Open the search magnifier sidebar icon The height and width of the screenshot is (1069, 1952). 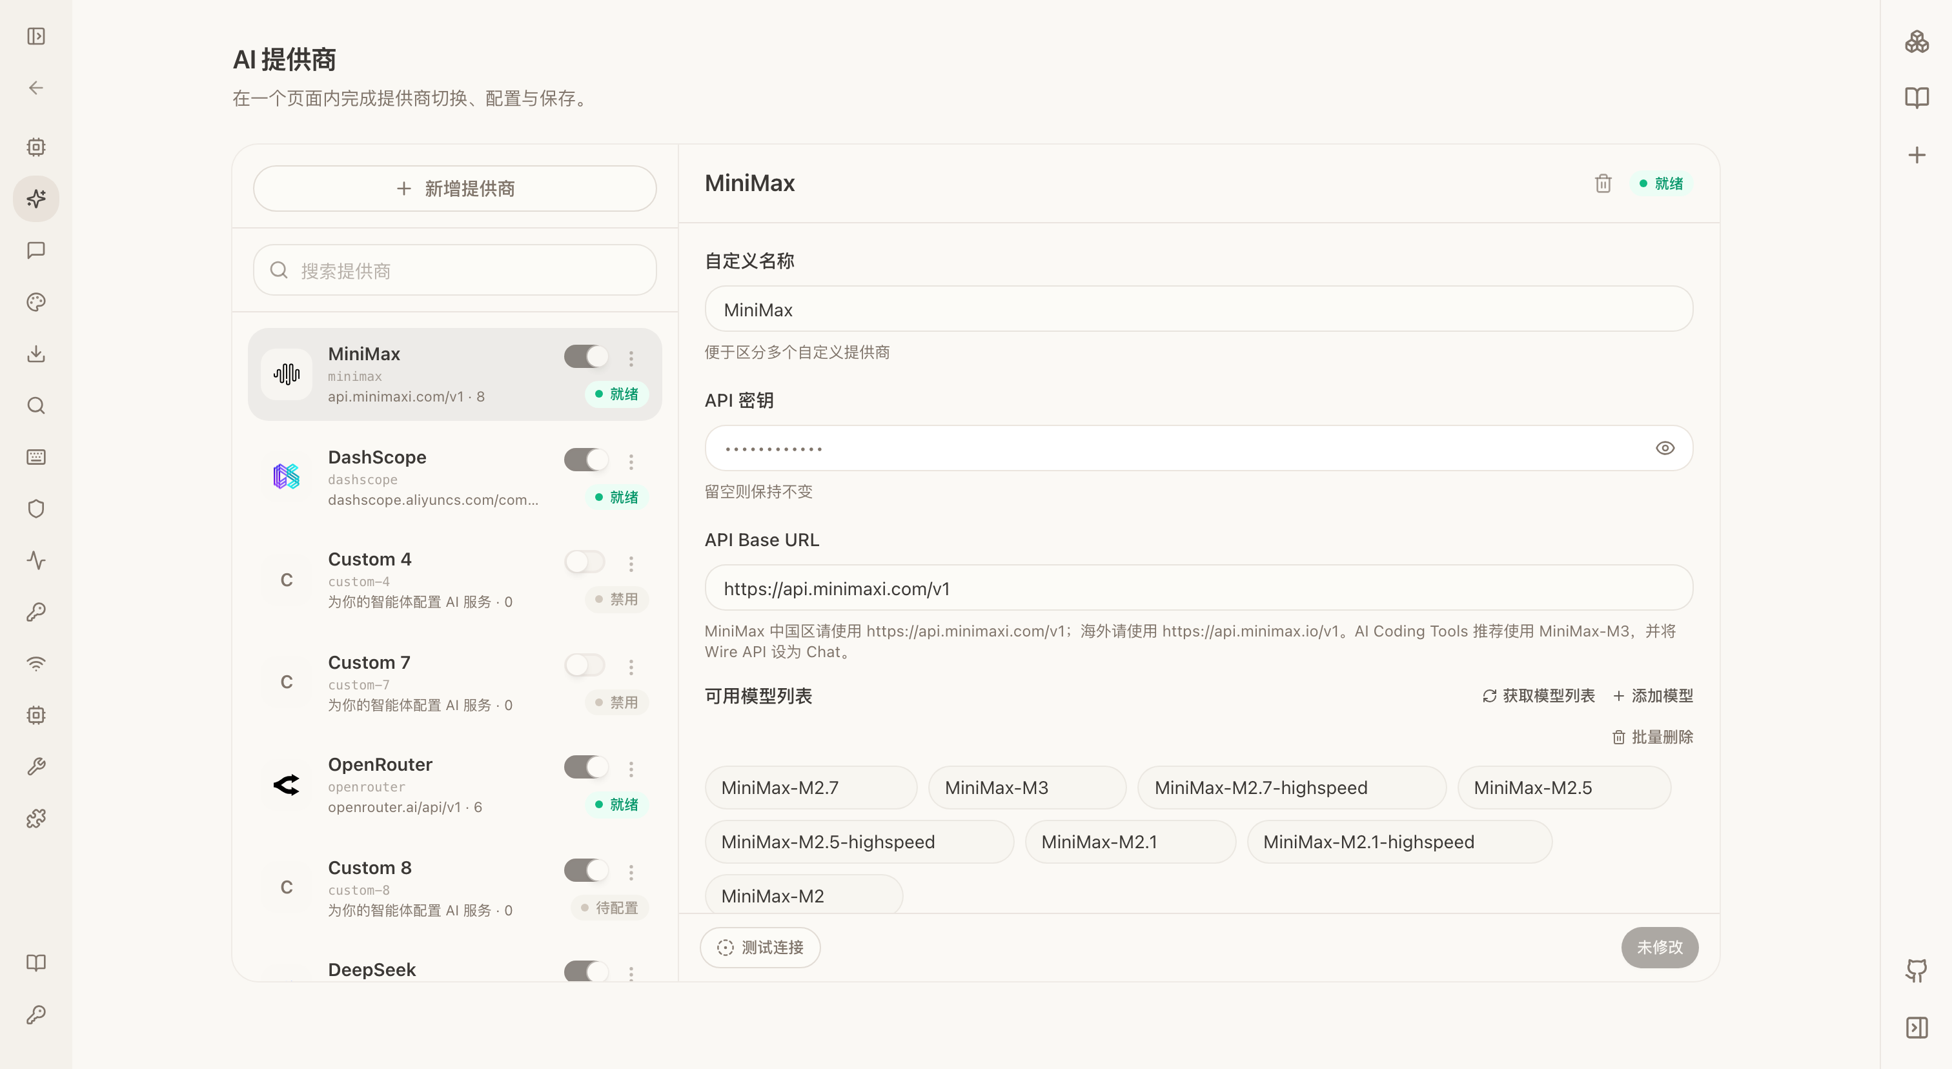36,405
